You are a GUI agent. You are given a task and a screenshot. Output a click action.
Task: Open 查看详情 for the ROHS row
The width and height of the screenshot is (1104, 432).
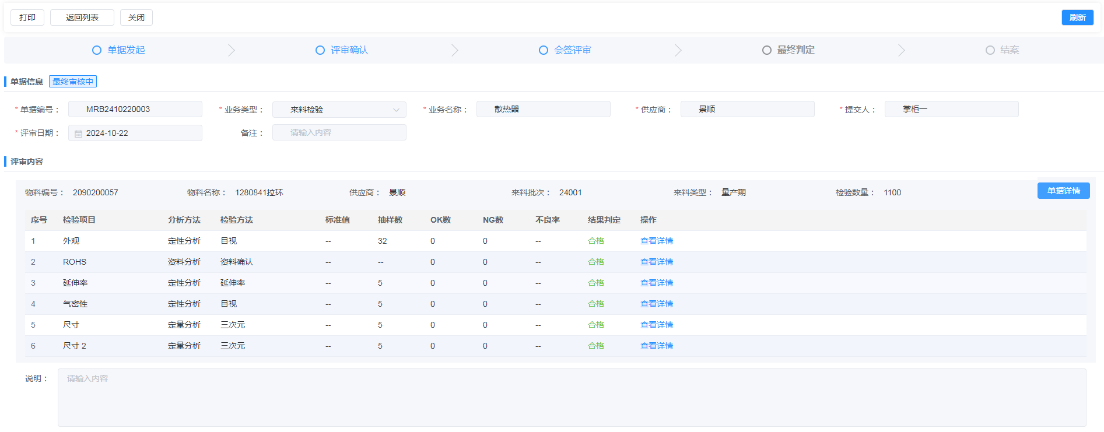[657, 262]
